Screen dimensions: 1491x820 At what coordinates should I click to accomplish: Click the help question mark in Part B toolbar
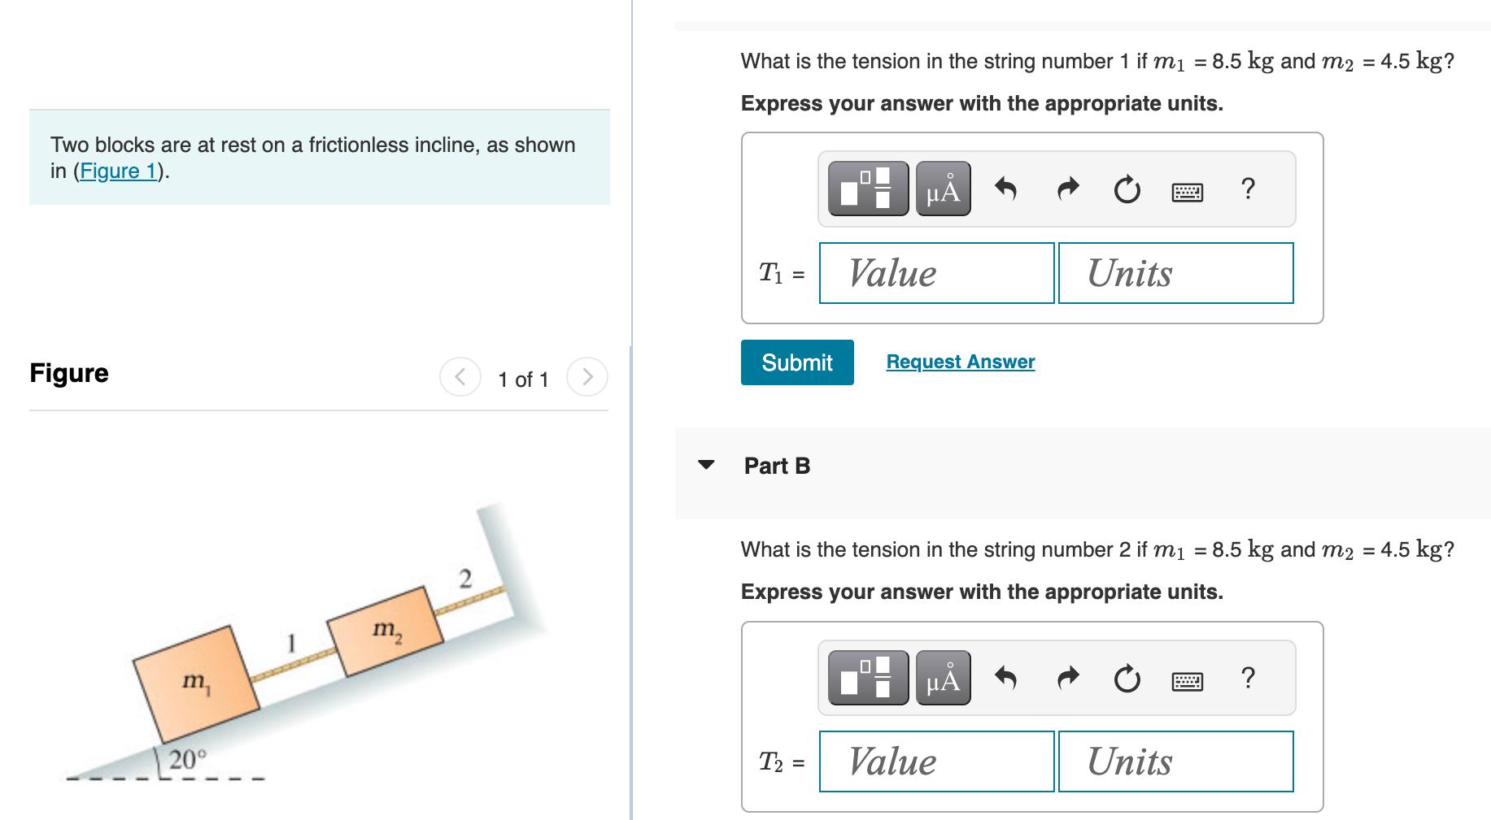pos(1249,678)
